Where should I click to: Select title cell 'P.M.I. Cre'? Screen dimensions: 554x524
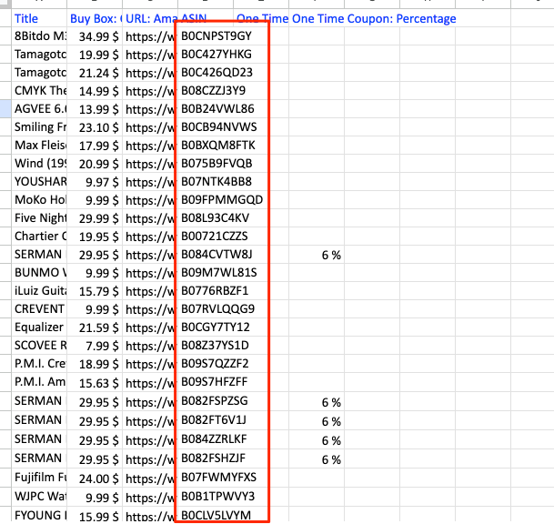[39, 364]
